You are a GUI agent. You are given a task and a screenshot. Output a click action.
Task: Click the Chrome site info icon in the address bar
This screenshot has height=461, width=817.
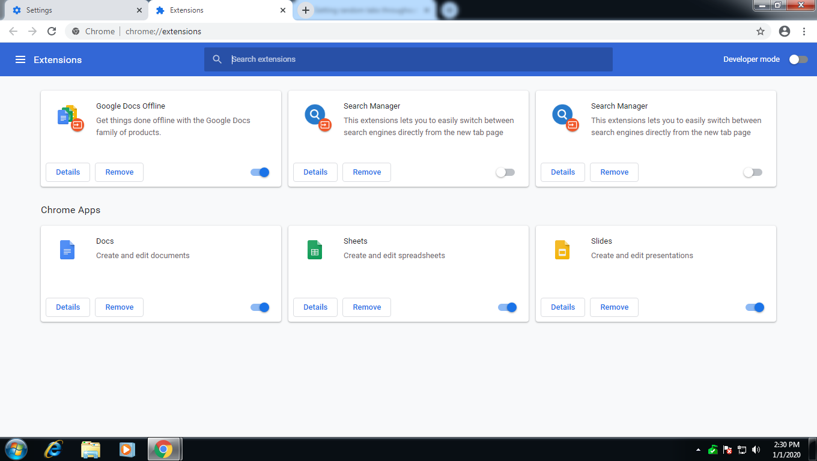(x=76, y=31)
